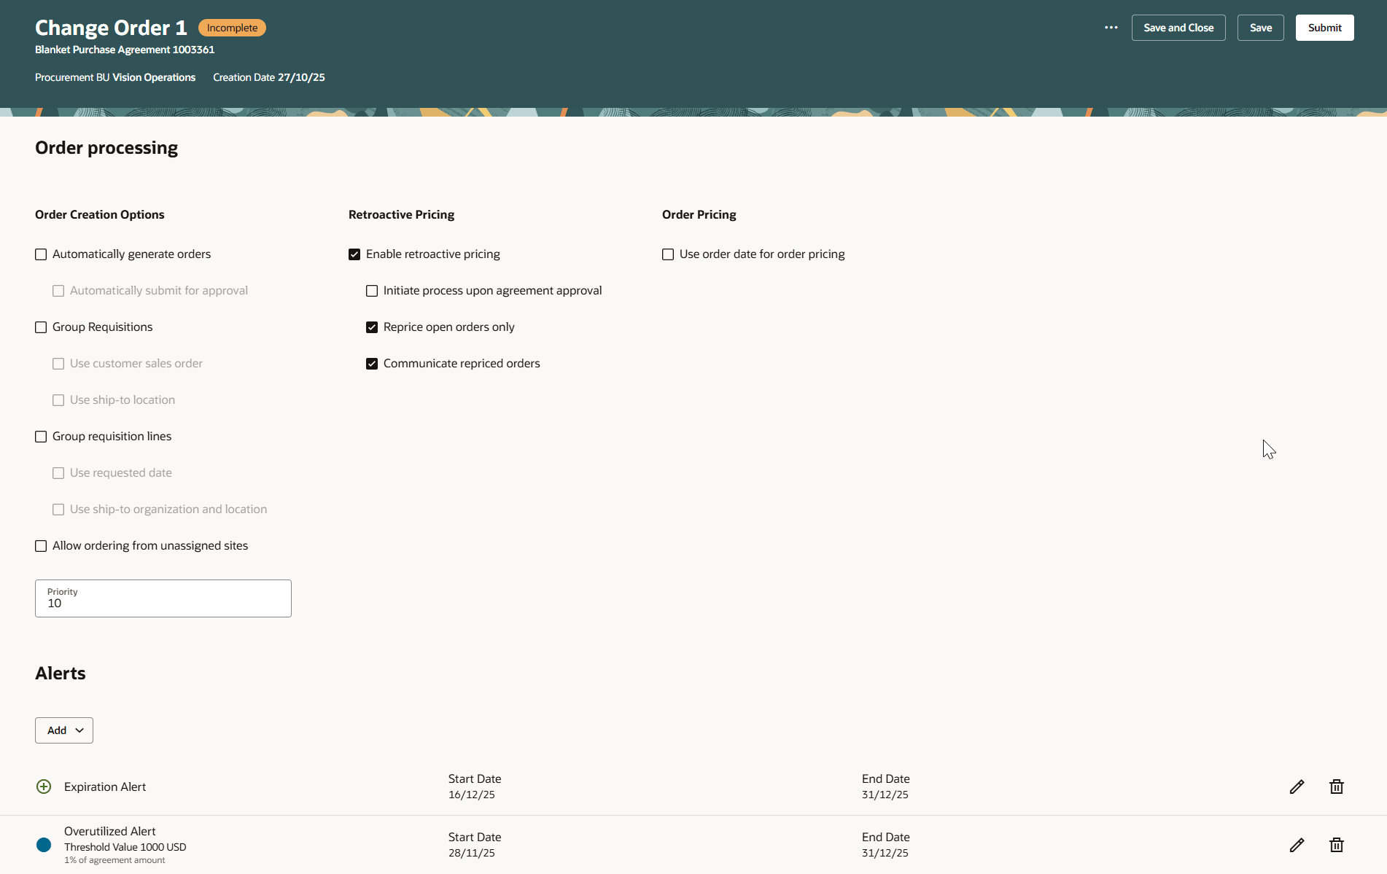The height and width of the screenshot is (874, 1387).
Task: Check Allow ordering from unassigned sites
Action: pos(41,545)
